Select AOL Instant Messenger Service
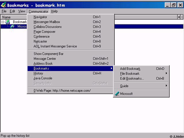184x138 pixels. coord(71,46)
